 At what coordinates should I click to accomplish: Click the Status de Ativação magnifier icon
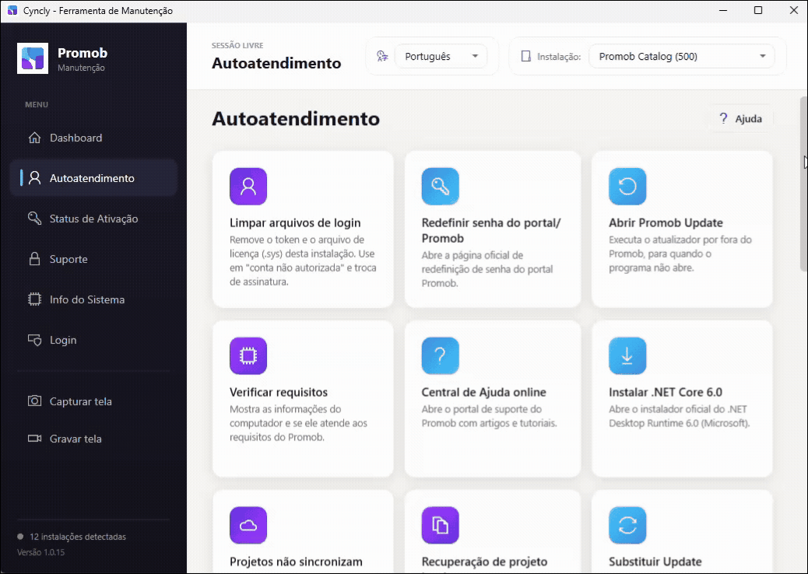pos(34,219)
